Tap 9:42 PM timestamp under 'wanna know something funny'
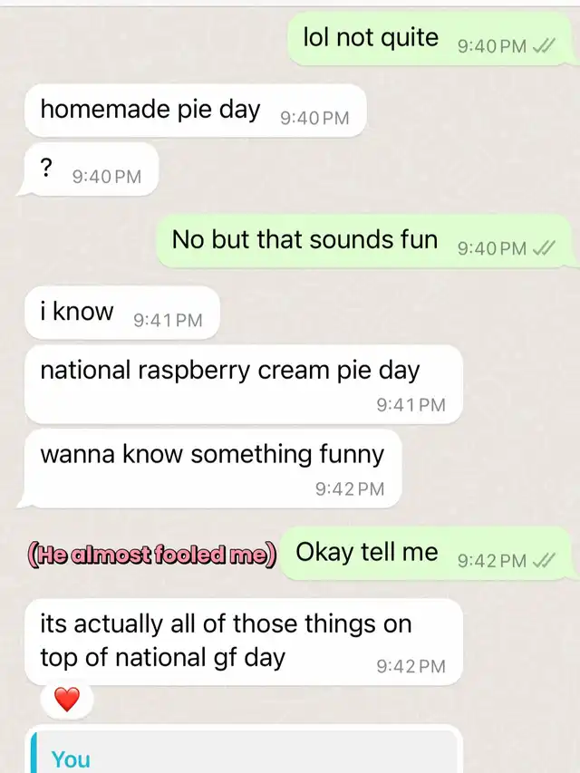The image size is (580, 773). pyautogui.click(x=350, y=489)
